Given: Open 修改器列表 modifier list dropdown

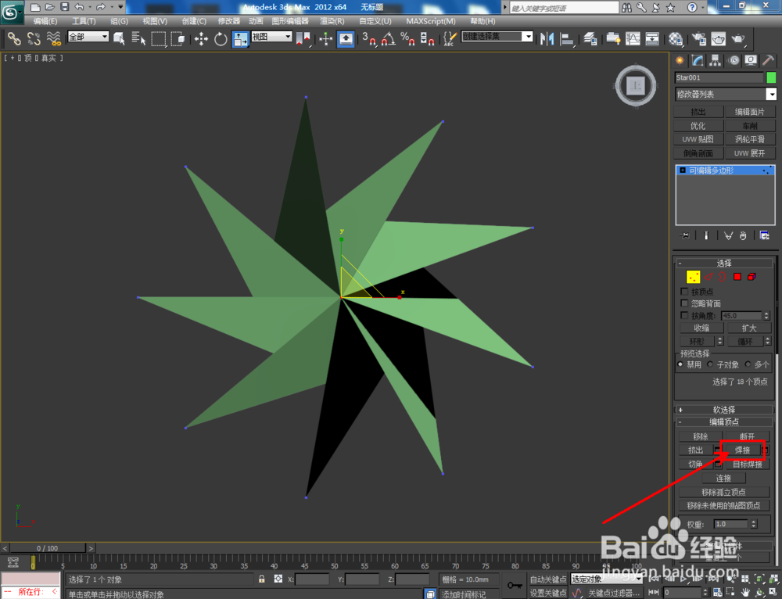Looking at the screenshot, I should (x=726, y=95).
